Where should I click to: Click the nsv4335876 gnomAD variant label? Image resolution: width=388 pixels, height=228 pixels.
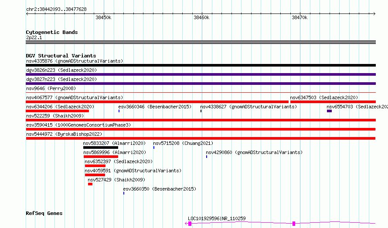[x=75, y=61]
